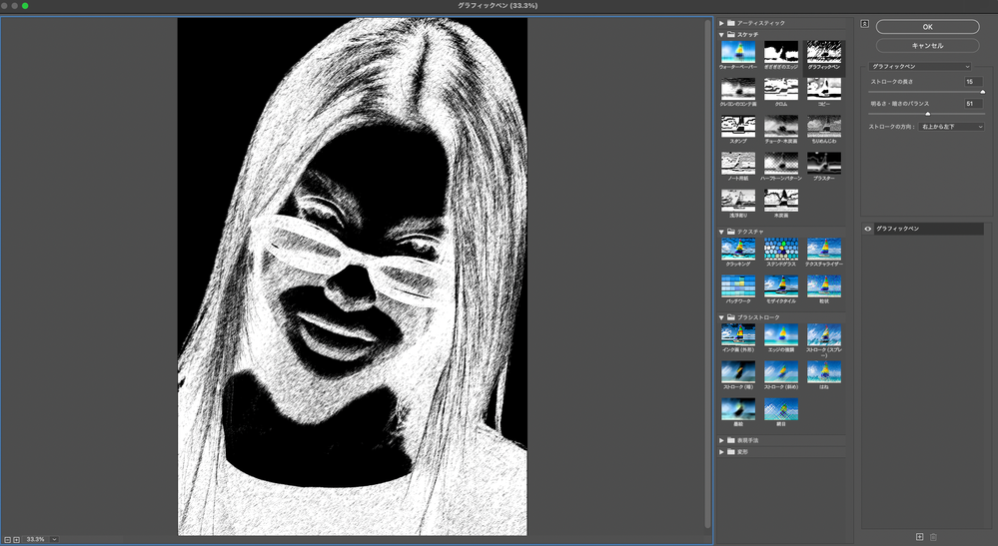Screen dimensions: 998x546
Task: Apply the 粒状 texture filter
Action: tap(823, 286)
